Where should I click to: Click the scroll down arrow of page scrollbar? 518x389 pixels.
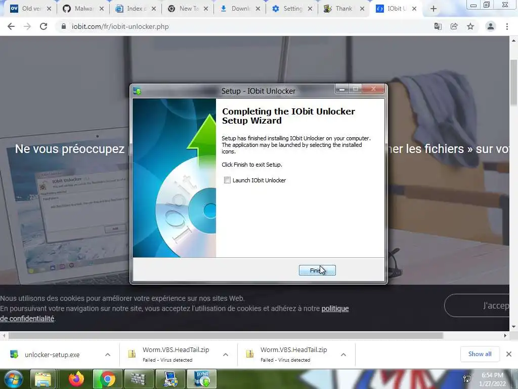click(x=513, y=327)
